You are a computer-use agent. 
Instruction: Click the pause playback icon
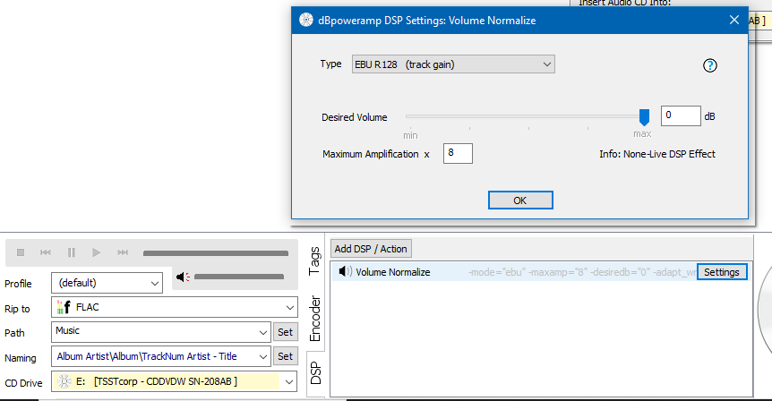[71, 253]
